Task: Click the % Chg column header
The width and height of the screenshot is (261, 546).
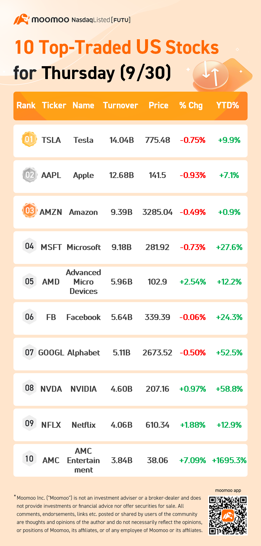Action: pyautogui.click(x=191, y=105)
